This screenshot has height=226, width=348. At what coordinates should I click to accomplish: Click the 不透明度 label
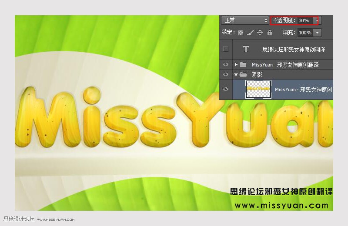coord(284,20)
